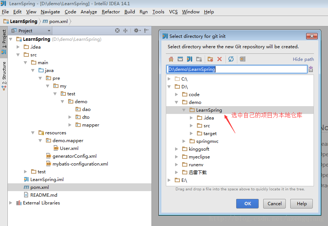Open the Analyze menu
The width and height of the screenshot is (328, 226).
[x=89, y=12]
